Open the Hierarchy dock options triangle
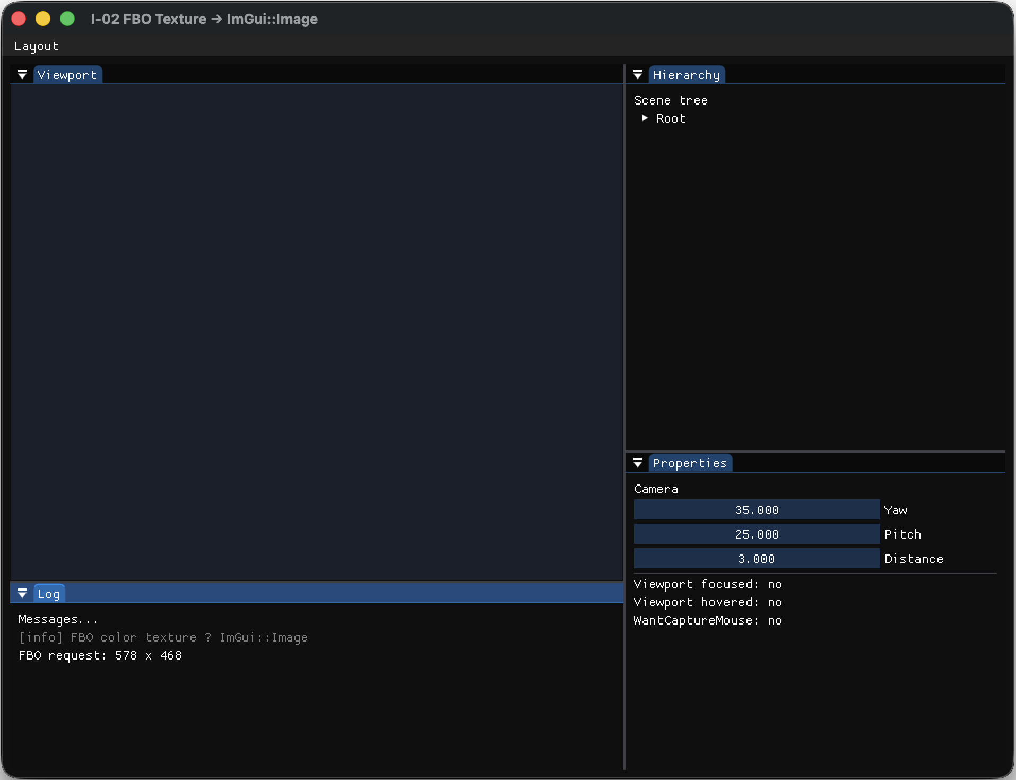 click(x=638, y=74)
